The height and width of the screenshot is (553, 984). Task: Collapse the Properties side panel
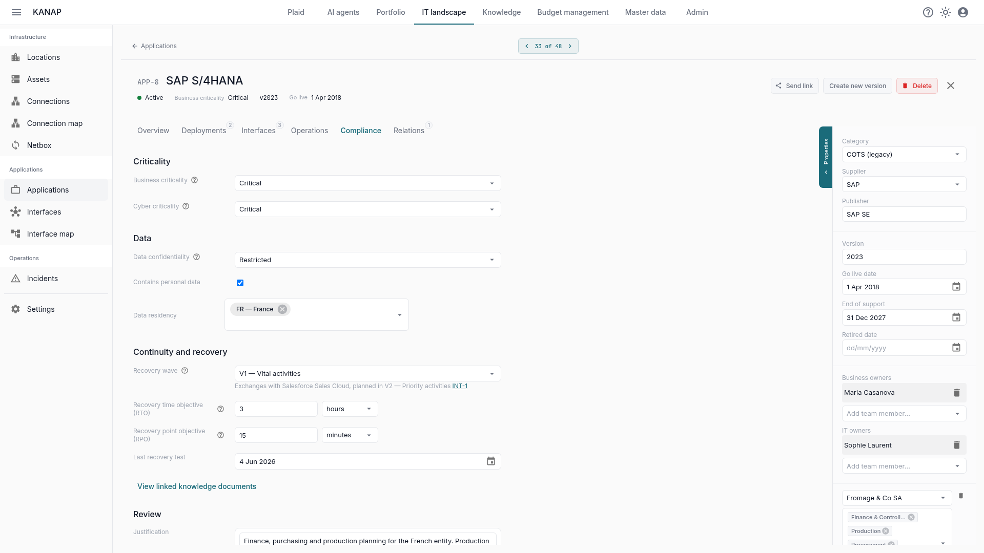(826, 157)
